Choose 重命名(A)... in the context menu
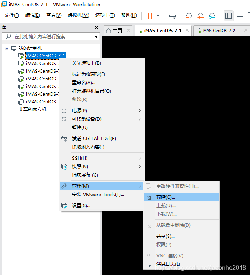Screen dimensions: 250x275 pyautogui.click(x=102, y=83)
